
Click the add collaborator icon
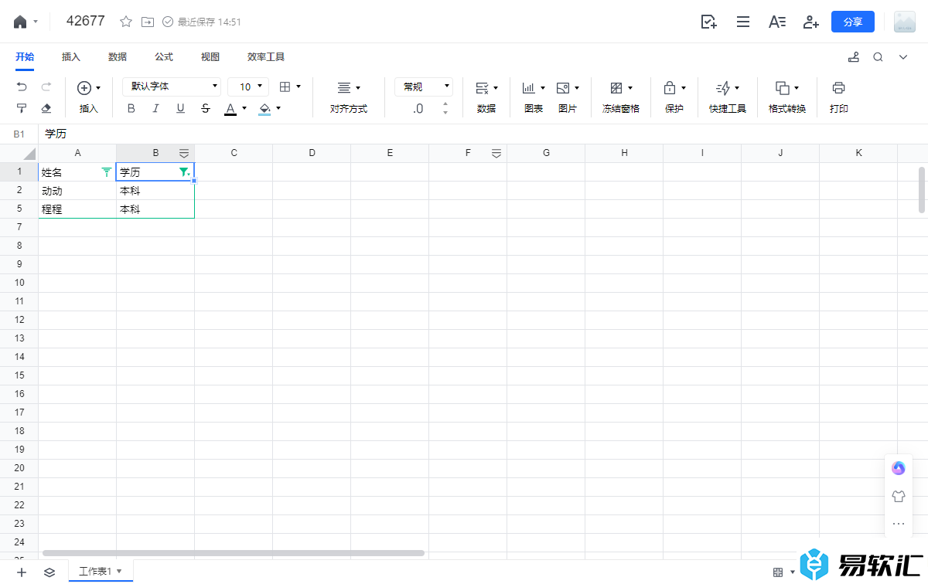click(810, 22)
